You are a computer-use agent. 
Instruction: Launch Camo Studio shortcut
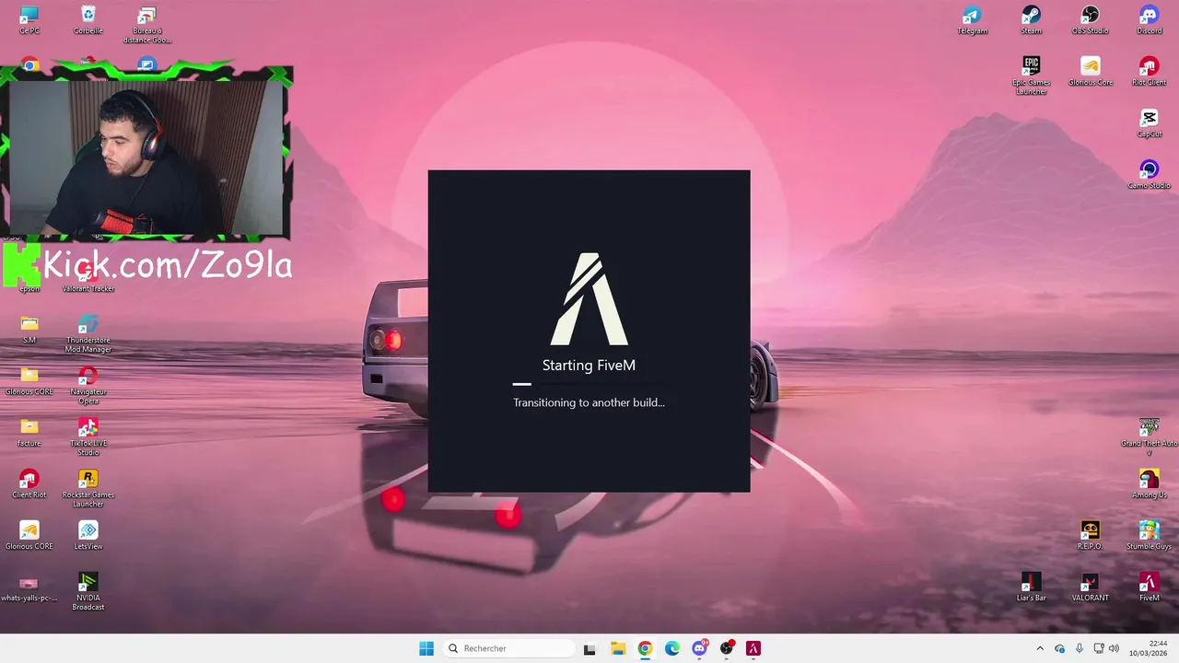(x=1149, y=175)
